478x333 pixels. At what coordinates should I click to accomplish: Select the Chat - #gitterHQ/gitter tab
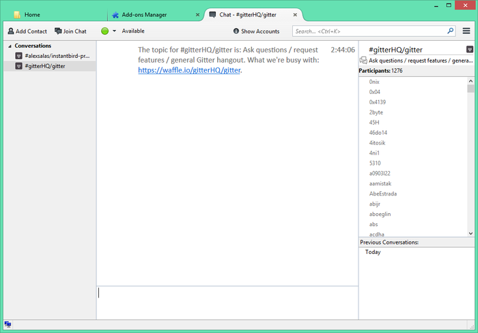(253, 14)
